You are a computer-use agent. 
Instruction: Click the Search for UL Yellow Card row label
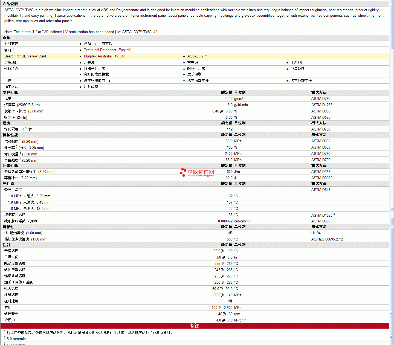(x=25, y=56)
